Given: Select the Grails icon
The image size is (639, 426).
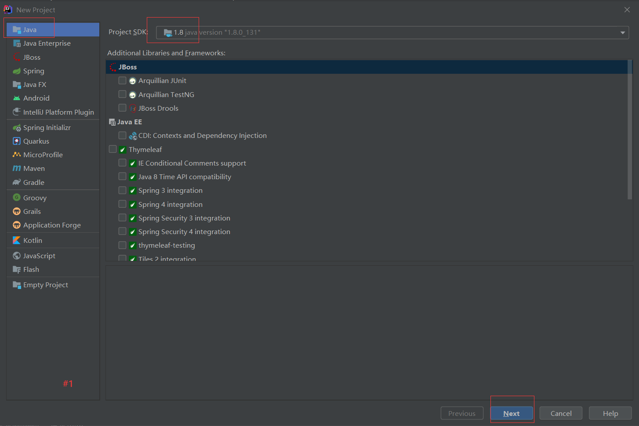Looking at the screenshot, I should [x=17, y=211].
